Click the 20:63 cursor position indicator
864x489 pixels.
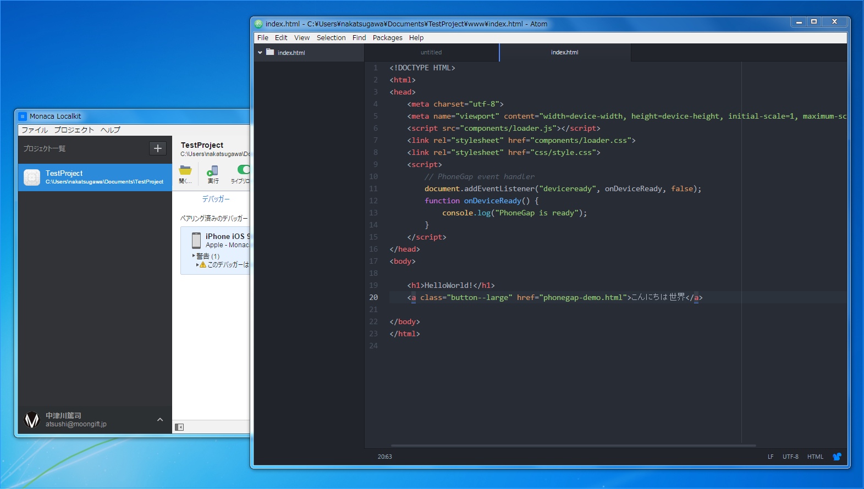click(x=385, y=457)
